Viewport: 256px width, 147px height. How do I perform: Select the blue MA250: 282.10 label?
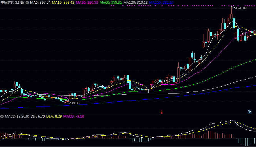click(x=161, y=3)
